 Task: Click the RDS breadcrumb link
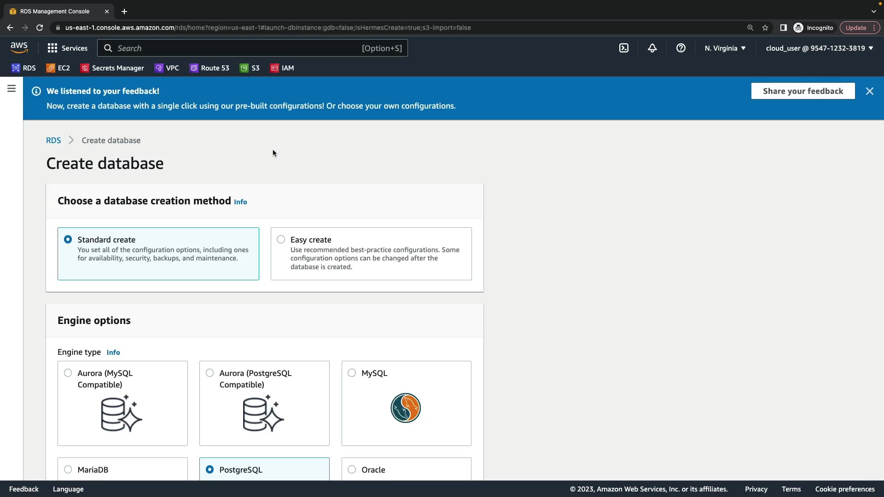pos(53,140)
